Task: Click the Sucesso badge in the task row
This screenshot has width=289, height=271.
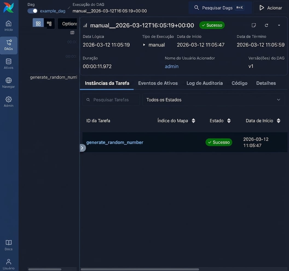Action: 219,142
